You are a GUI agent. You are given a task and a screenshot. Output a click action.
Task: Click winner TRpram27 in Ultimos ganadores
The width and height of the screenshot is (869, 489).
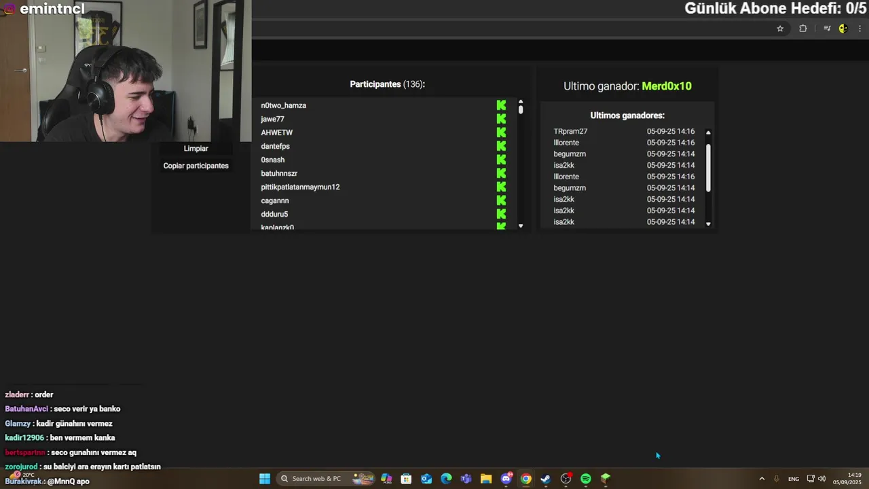tap(570, 131)
